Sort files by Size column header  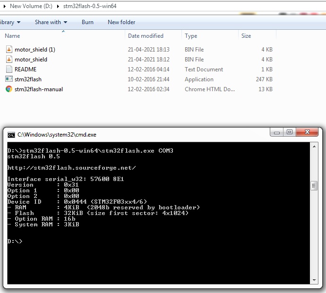[257, 36]
